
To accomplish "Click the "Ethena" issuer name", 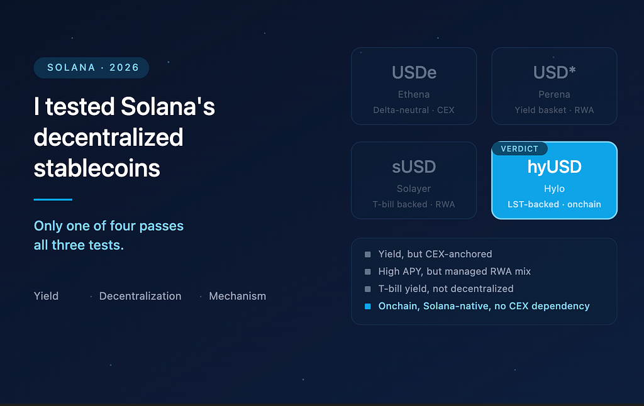I will pyautogui.click(x=414, y=94).
